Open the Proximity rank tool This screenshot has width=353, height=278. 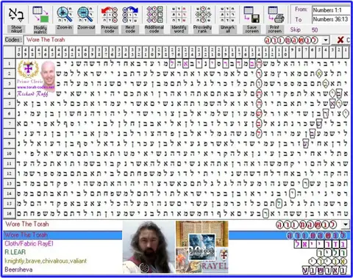(202, 19)
